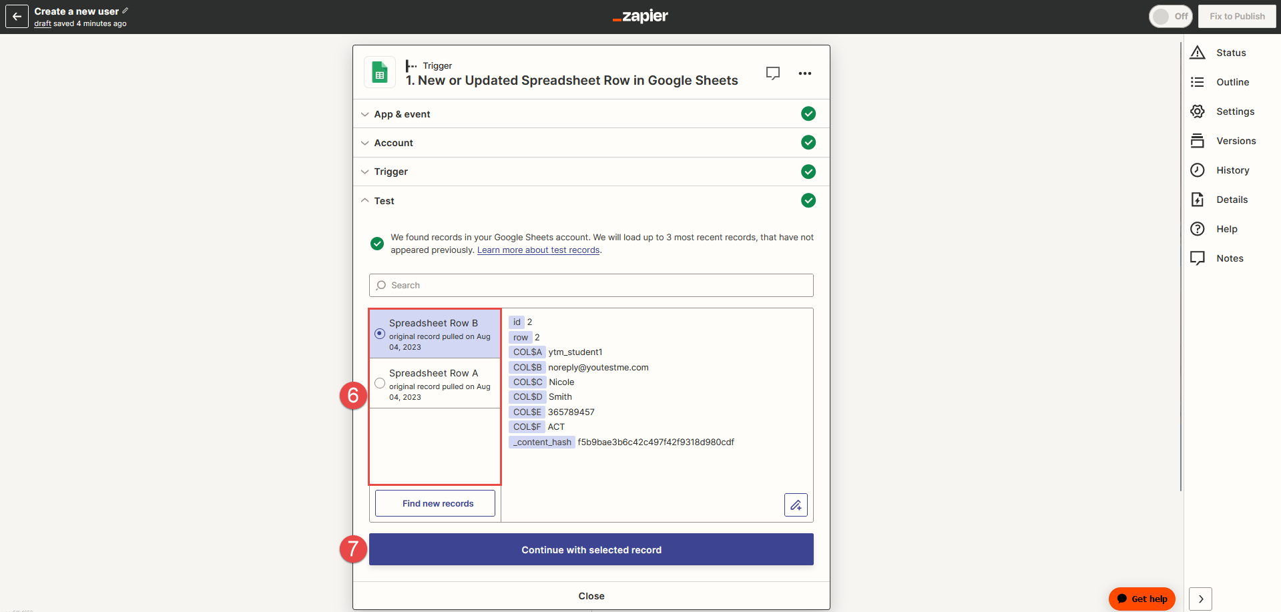Viewport: 1281px width, 612px height.
Task: Select the Outline sidebar label
Action: (x=1232, y=82)
